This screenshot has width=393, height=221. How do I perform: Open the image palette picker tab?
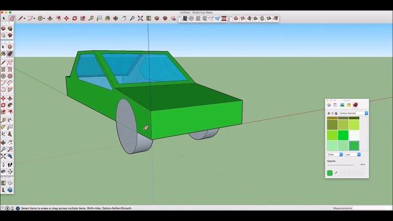click(342, 105)
